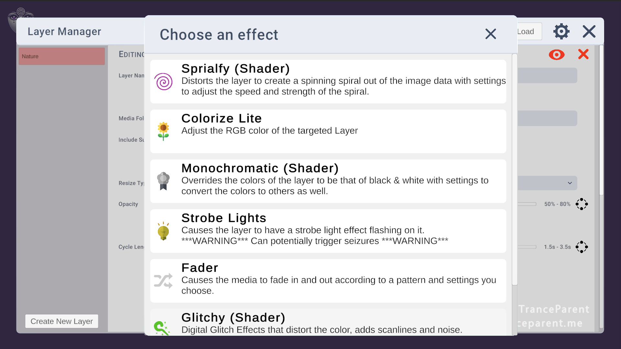Click the randomize dots icon beside 1.5s - 3.5s
This screenshot has height=349, width=621.
pos(582,247)
